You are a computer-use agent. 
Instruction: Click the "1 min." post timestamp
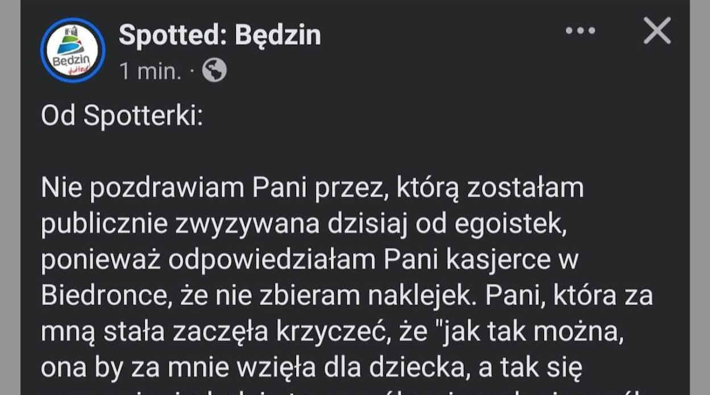tap(150, 71)
